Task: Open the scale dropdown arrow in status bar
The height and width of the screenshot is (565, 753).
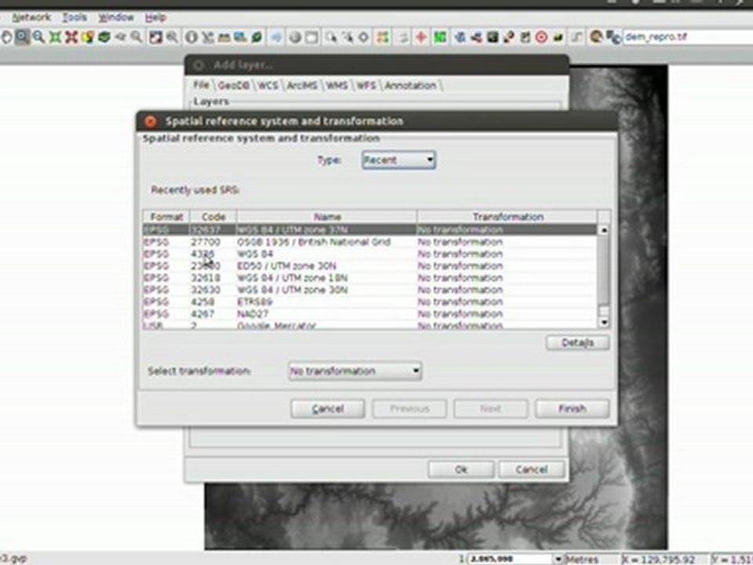Action: [558, 560]
